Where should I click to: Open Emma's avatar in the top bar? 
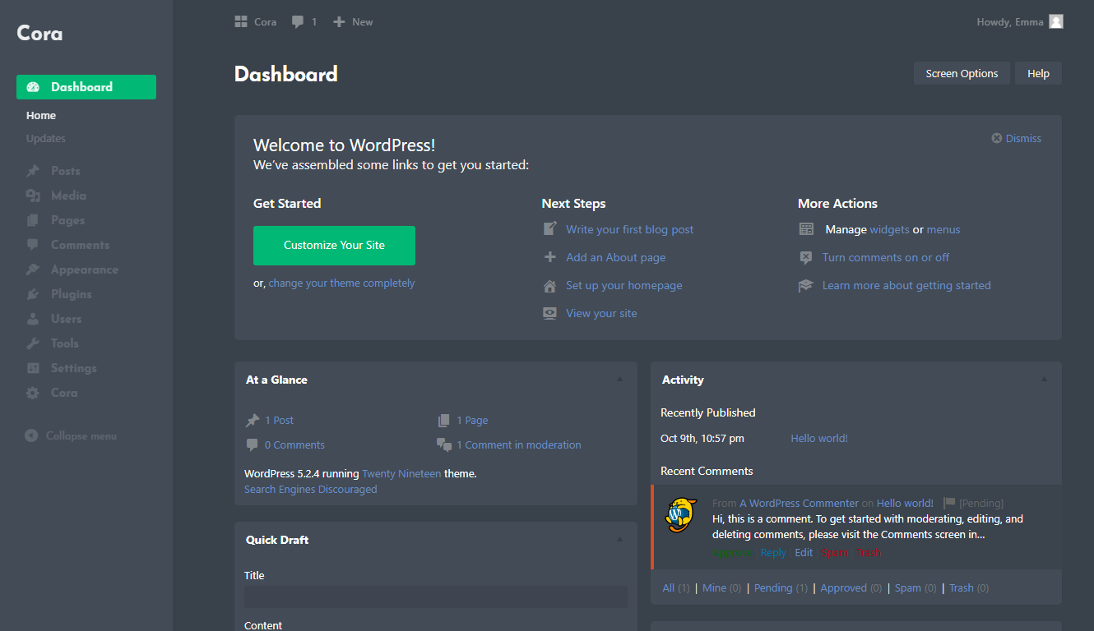[1056, 21]
